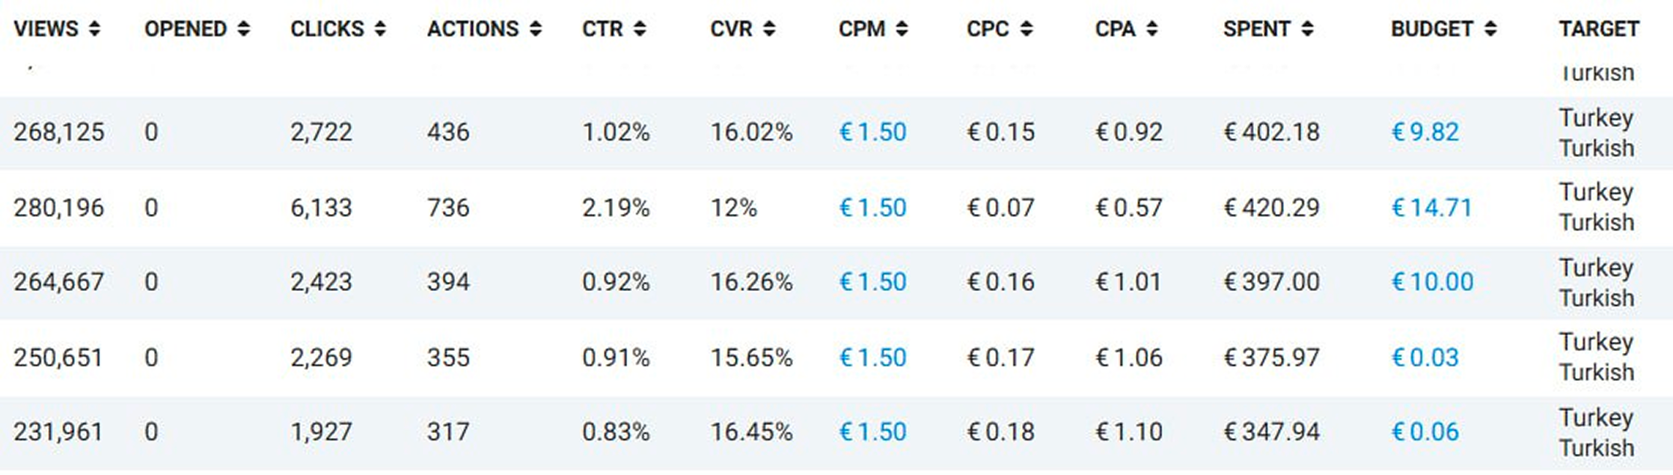Click the BUDGET sort arrows icon
The width and height of the screenshot is (1673, 475).
1490,29
